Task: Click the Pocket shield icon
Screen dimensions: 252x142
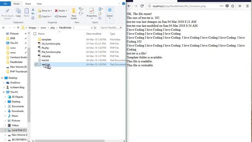Action: click(x=227, y=6)
